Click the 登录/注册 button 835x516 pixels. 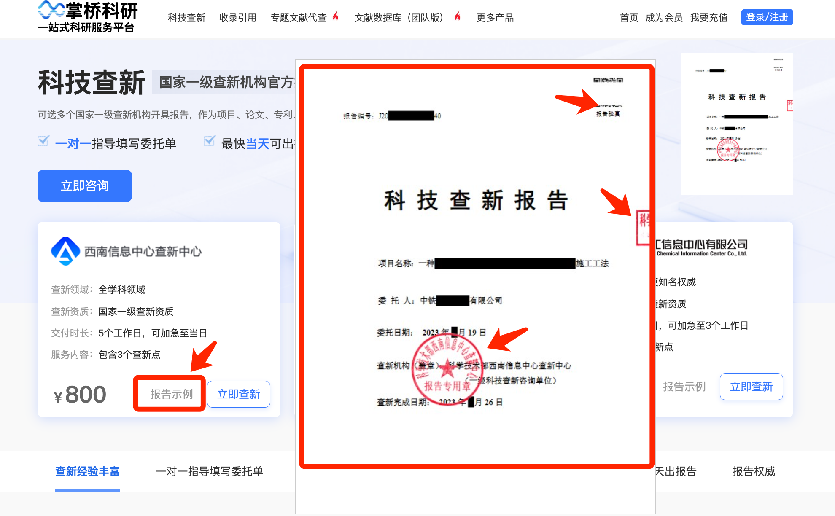pyautogui.click(x=767, y=17)
